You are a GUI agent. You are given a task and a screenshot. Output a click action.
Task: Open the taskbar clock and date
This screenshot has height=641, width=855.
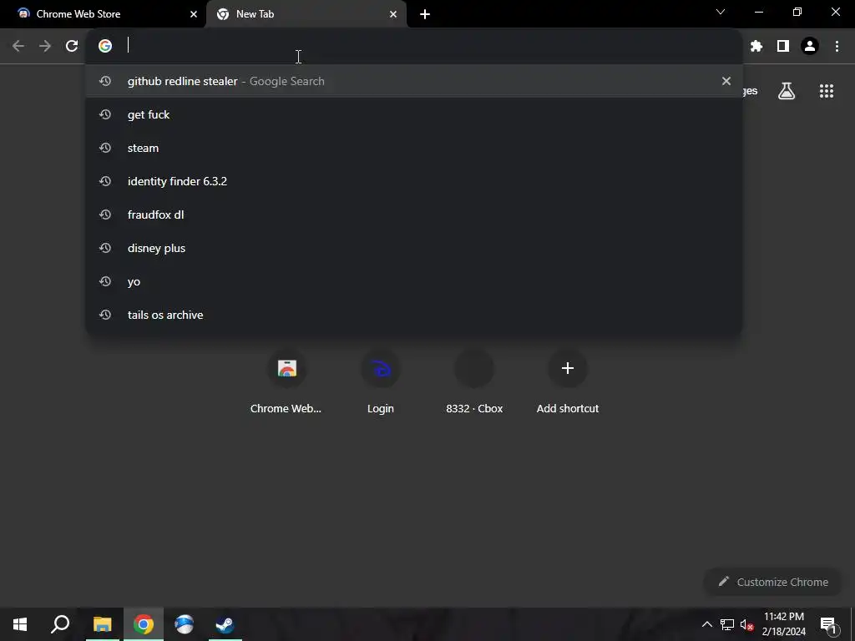[x=783, y=624]
